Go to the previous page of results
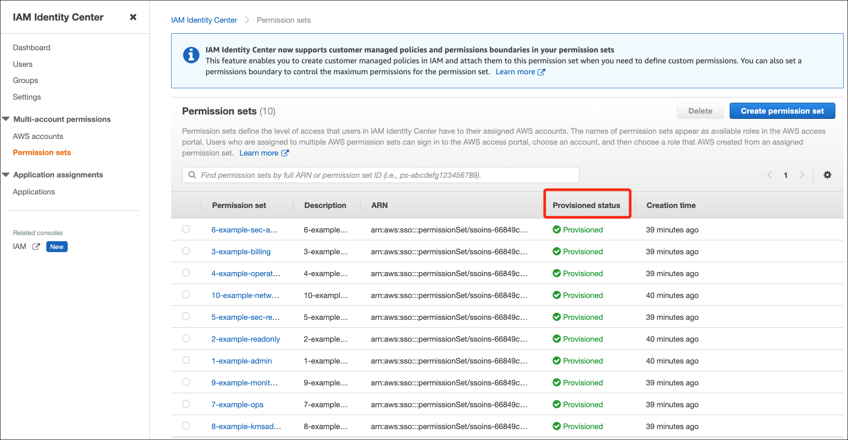This screenshot has width=848, height=440. (769, 175)
